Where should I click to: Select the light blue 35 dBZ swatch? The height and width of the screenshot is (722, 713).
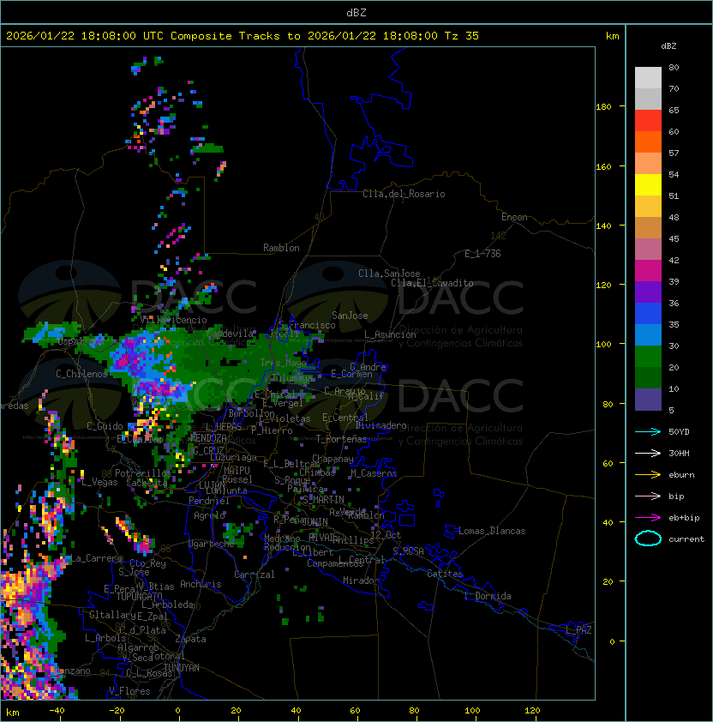(648, 334)
